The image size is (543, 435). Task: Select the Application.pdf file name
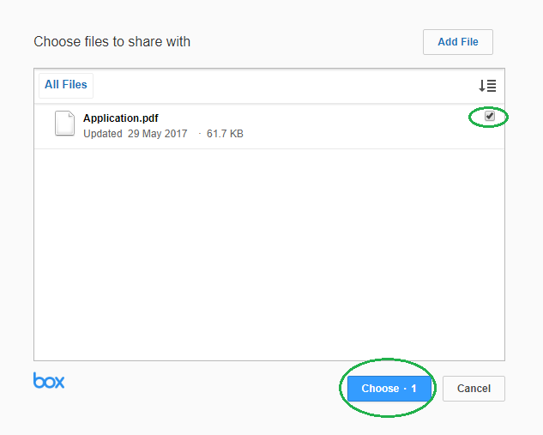(x=120, y=118)
